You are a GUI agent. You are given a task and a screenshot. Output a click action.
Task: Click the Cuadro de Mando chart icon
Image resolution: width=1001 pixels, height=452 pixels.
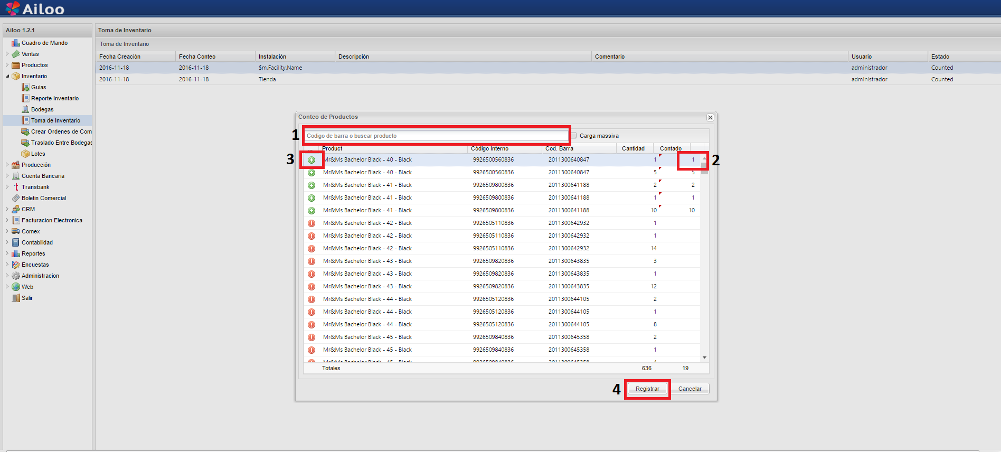point(16,43)
